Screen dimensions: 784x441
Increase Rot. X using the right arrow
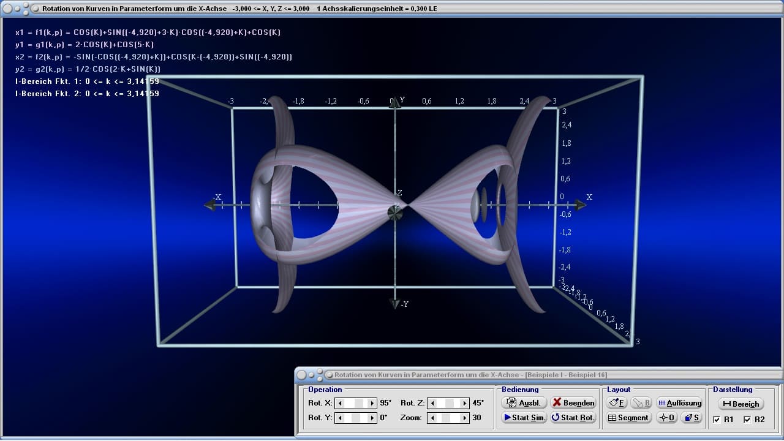coord(372,403)
